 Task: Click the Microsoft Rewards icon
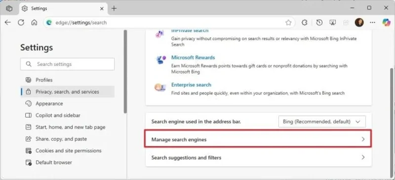[x=160, y=60]
